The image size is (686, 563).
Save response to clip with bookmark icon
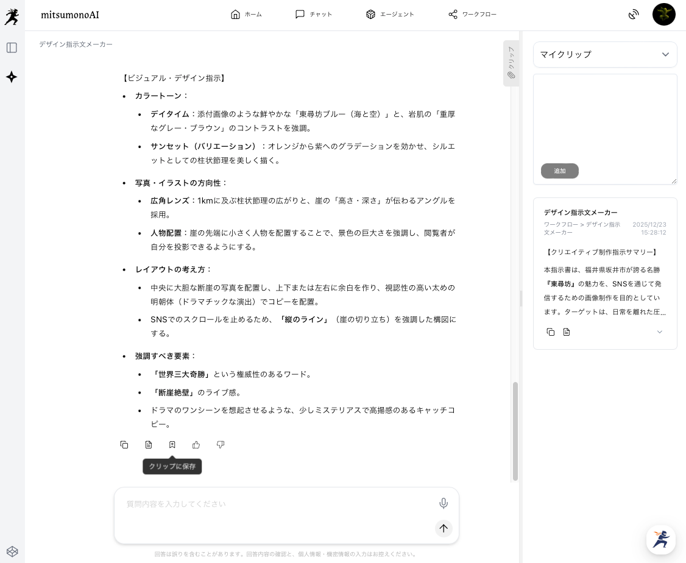[x=172, y=445]
